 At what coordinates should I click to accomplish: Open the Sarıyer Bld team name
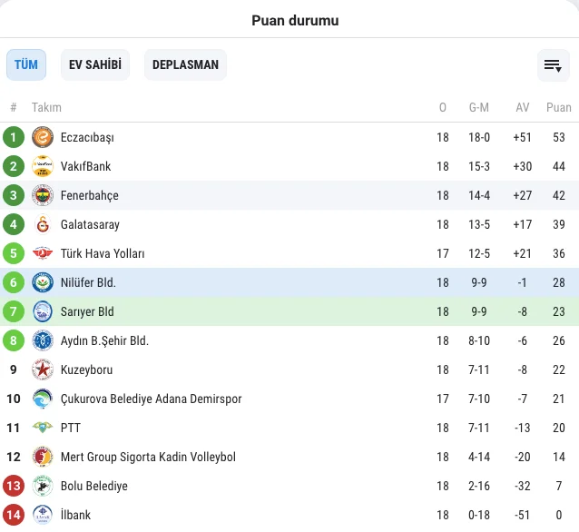87,311
